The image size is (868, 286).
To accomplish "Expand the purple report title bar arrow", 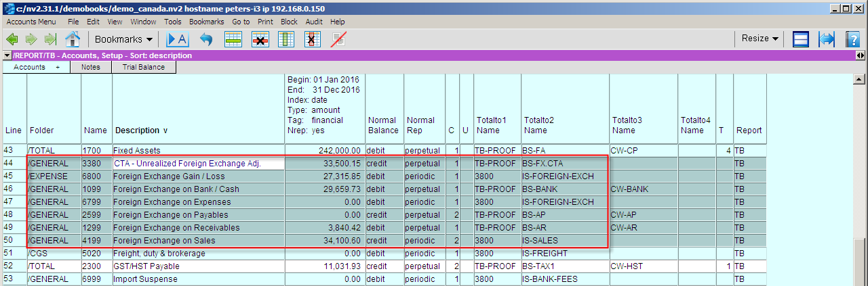I will click(x=7, y=55).
